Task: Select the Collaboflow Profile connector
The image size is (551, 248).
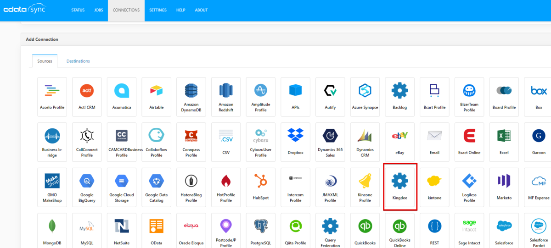Action: [157, 142]
